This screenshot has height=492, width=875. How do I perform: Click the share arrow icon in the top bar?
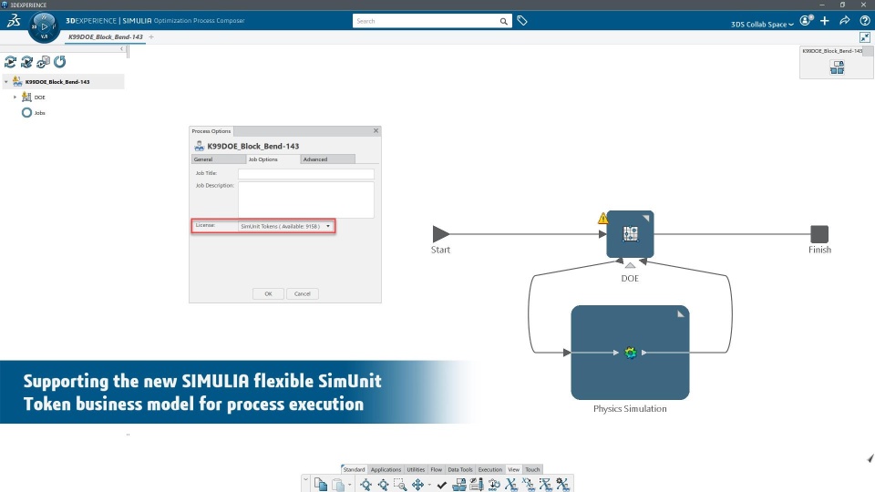pos(844,21)
